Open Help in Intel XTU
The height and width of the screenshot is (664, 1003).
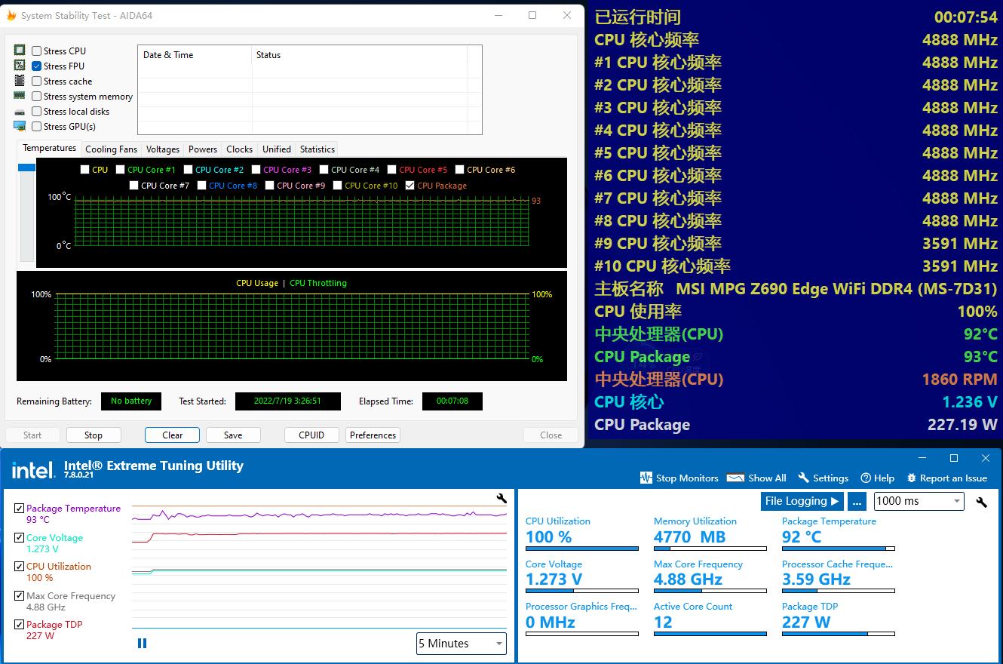(866, 478)
